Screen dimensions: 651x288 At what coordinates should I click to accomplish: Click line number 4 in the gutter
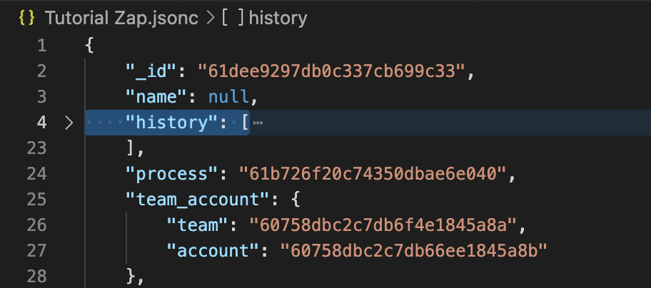(41, 123)
